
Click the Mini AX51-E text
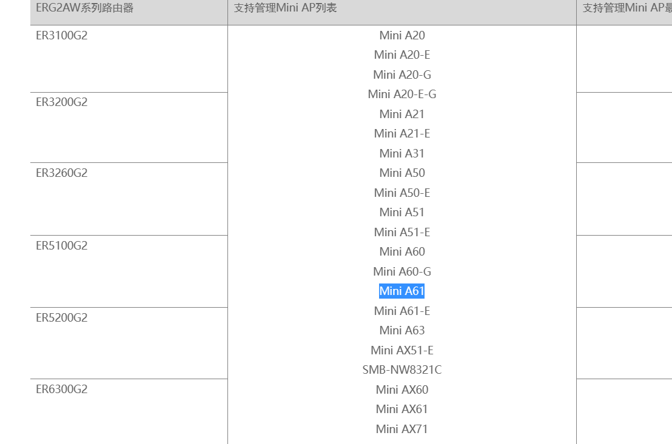click(x=402, y=350)
